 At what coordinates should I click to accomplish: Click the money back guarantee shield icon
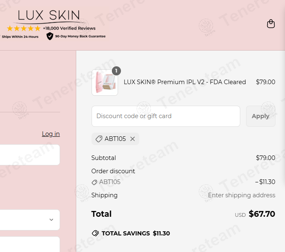tap(50, 36)
